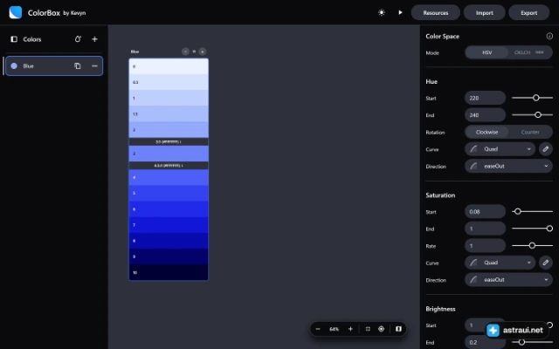Image resolution: width=559 pixels, height=349 pixels.
Task: Select swatch 1.5 in Blue palette
Action: pos(169,114)
